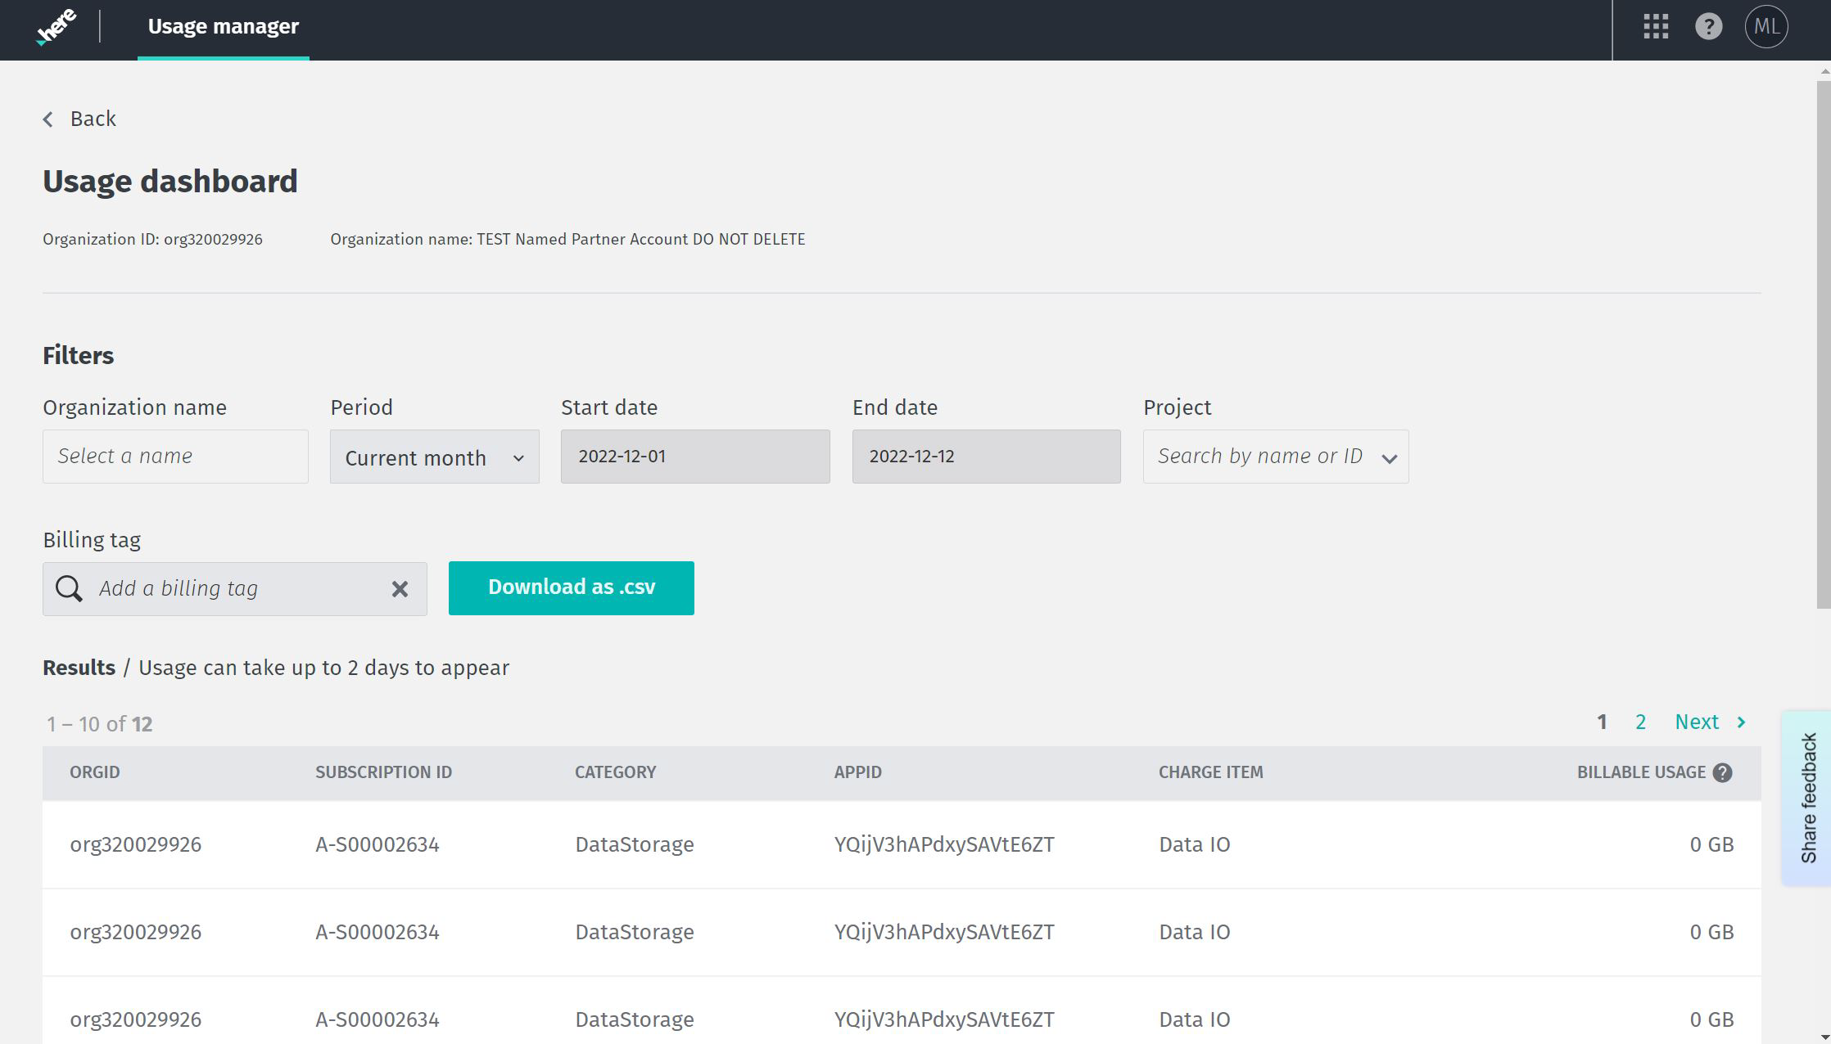This screenshot has width=1831, height=1044.
Task: Focus the Add a billing tag input
Action: tap(237, 588)
